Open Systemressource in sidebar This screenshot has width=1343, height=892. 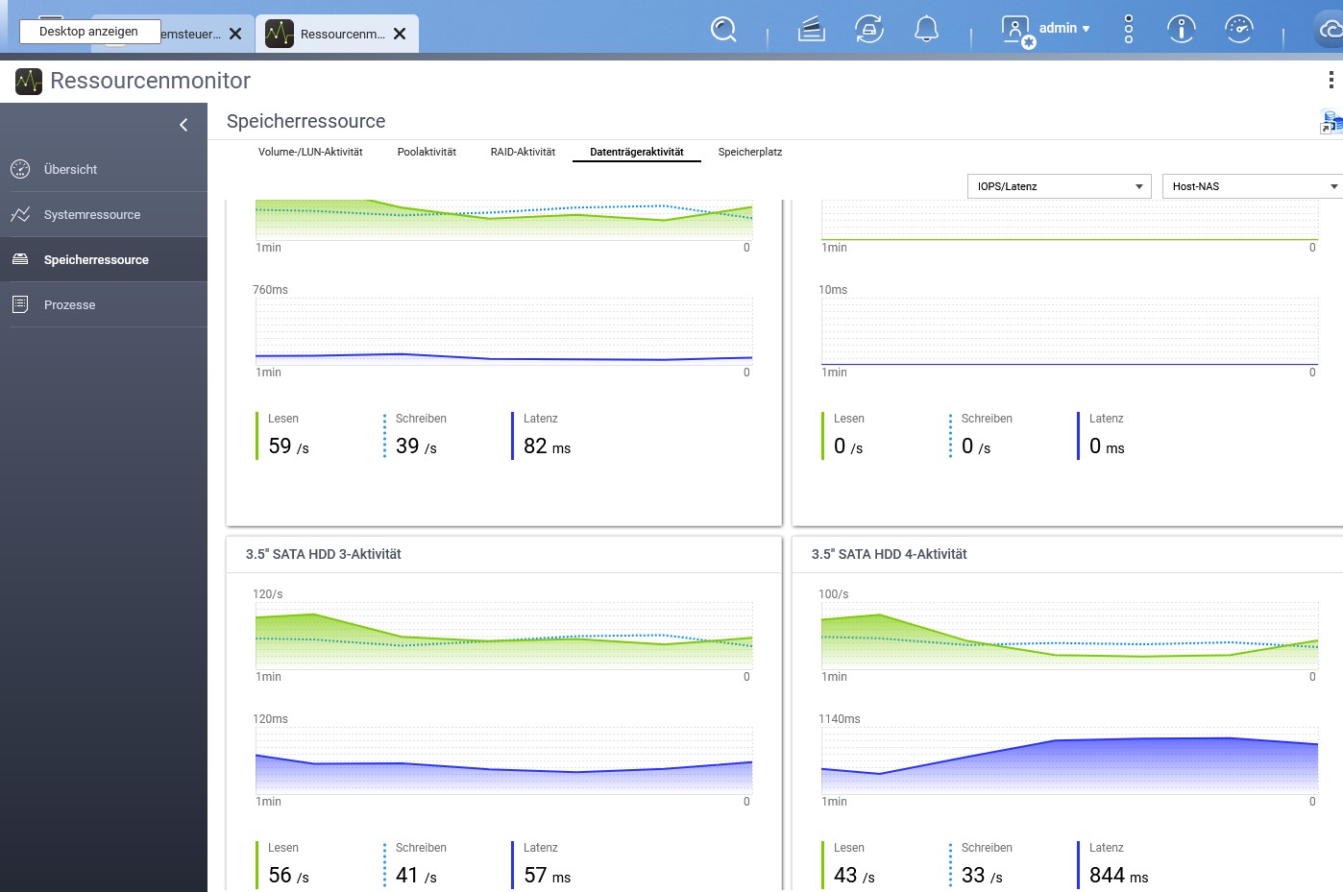click(92, 215)
